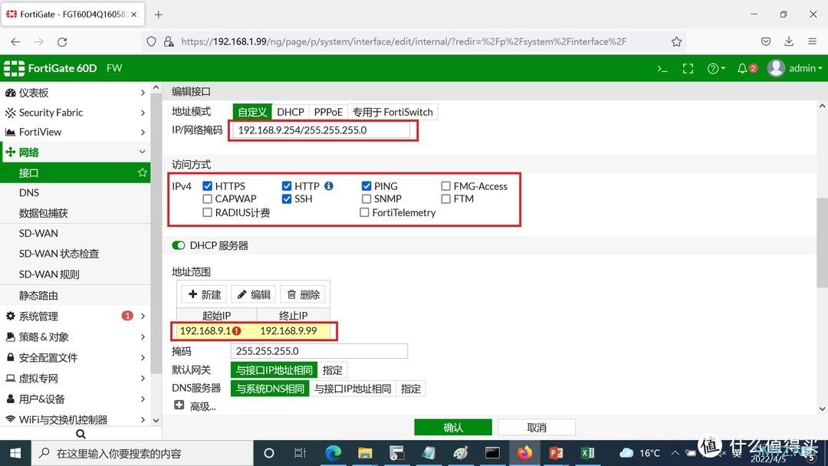The image size is (828, 466).
Task: Open File Explorer from taskbar
Action: (365, 453)
